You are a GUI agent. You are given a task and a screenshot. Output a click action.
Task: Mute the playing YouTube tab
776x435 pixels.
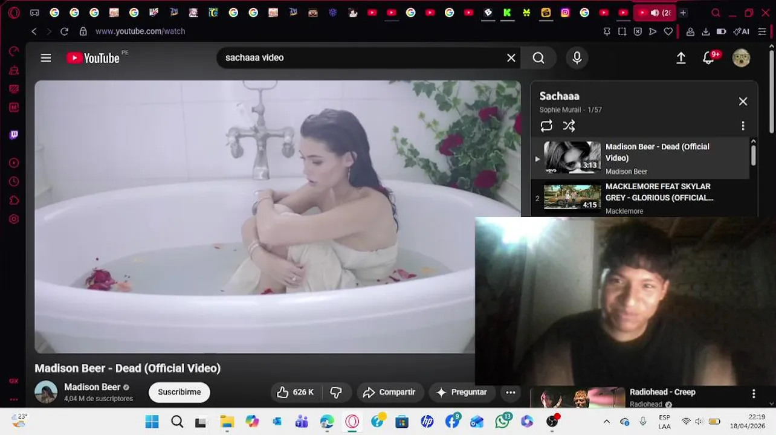tap(655, 13)
